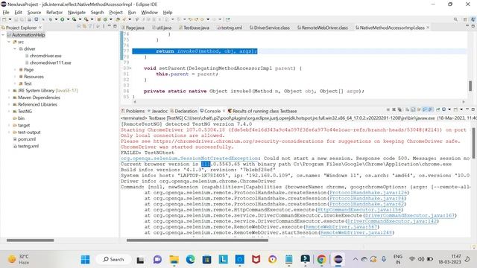Collapse the driver package node

click(15, 49)
